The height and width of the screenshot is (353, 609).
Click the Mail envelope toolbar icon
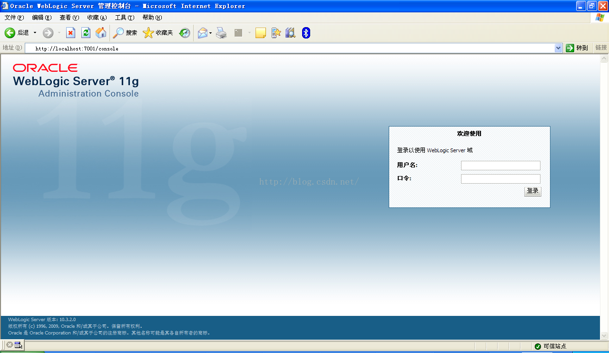click(203, 33)
